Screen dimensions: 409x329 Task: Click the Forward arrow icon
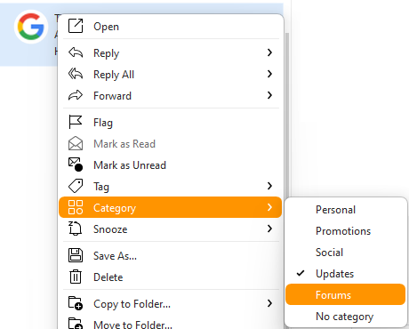76,95
